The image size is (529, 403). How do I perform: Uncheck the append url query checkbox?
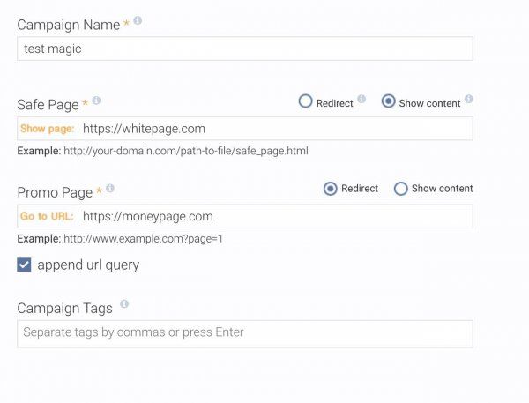25,265
